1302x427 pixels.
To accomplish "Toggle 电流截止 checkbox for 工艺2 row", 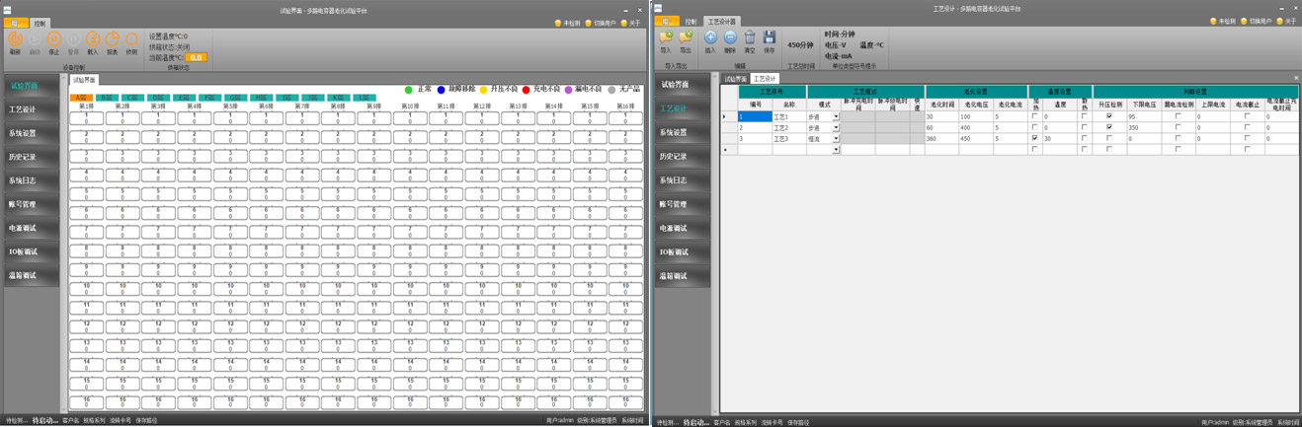I will click(x=1247, y=127).
